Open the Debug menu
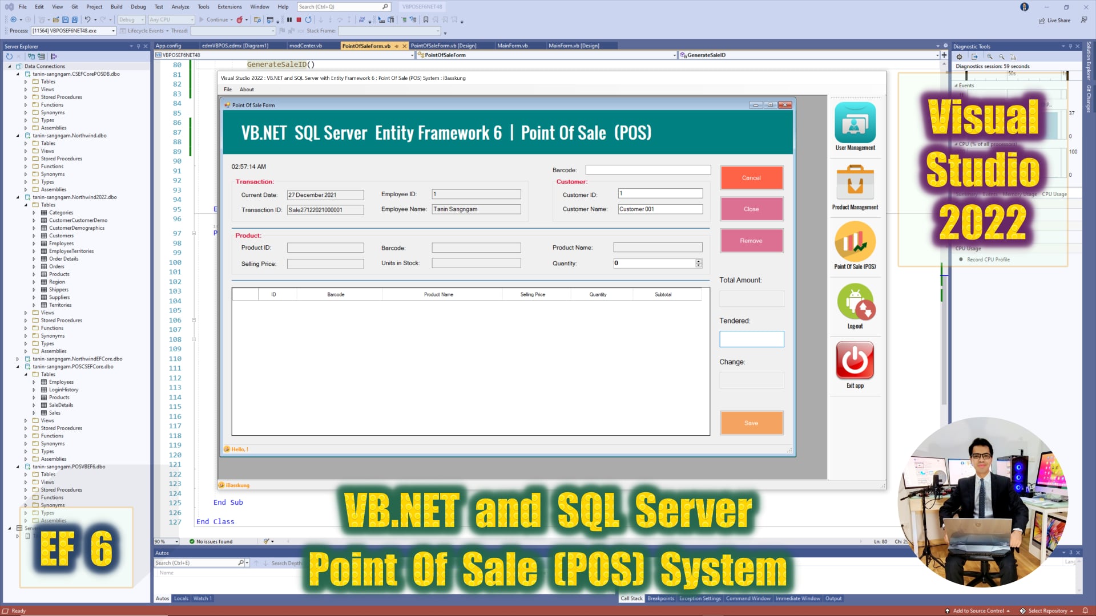1096x616 pixels. click(x=138, y=7)
